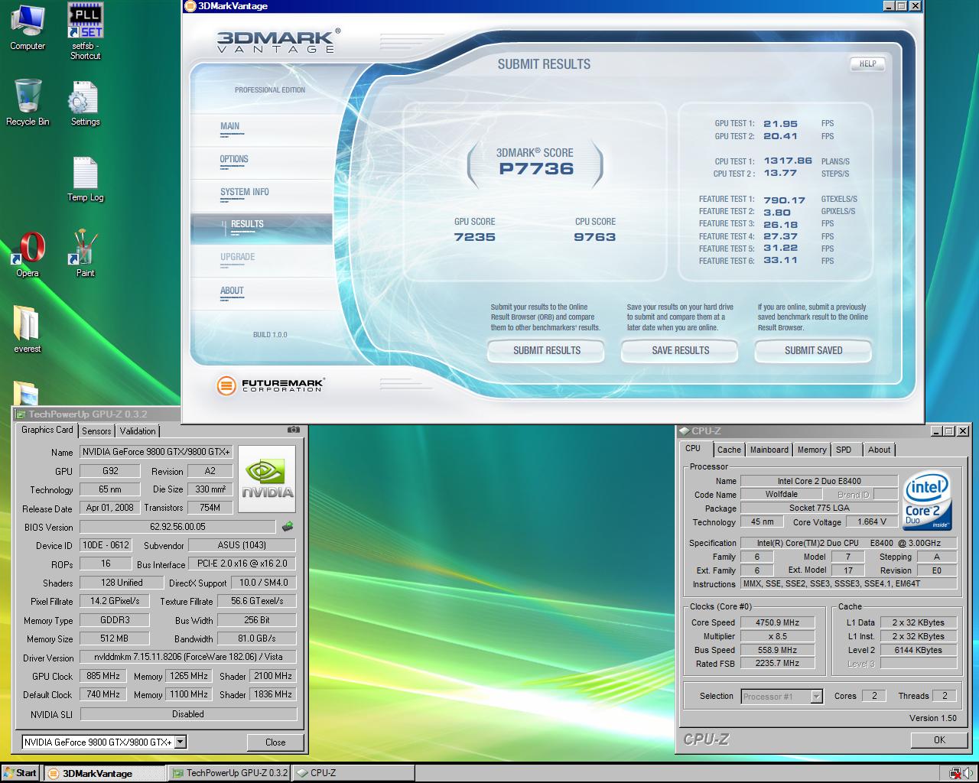
Task: Switch to the Sensors tab in GPU-Z
Action: (x=96, y=431)
